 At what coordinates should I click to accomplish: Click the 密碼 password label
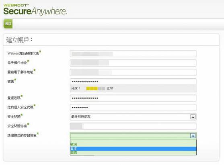coord(11,81)
